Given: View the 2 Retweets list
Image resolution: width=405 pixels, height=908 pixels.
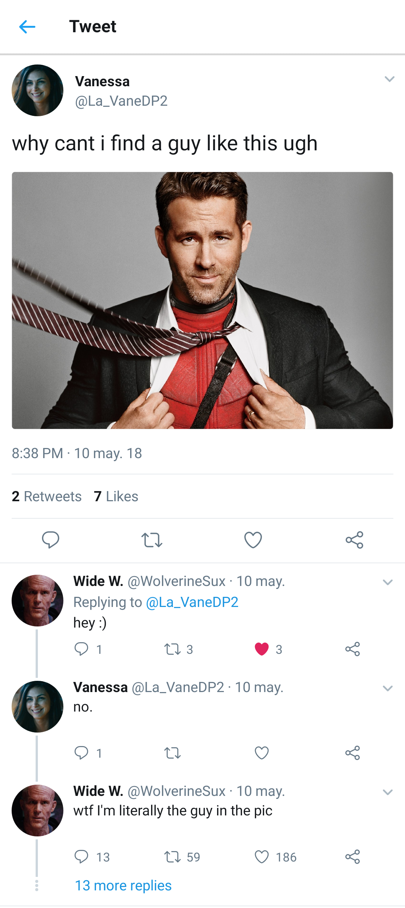Looking at the screenshot, I should coord(47,496).
